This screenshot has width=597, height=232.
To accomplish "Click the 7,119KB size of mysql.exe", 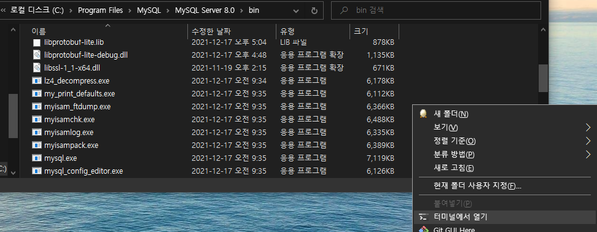I will [380, 158].
